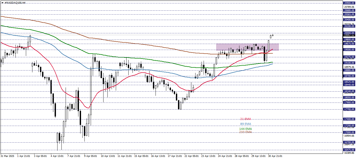Select the 16475.00 price level label

tap(349, 150)
